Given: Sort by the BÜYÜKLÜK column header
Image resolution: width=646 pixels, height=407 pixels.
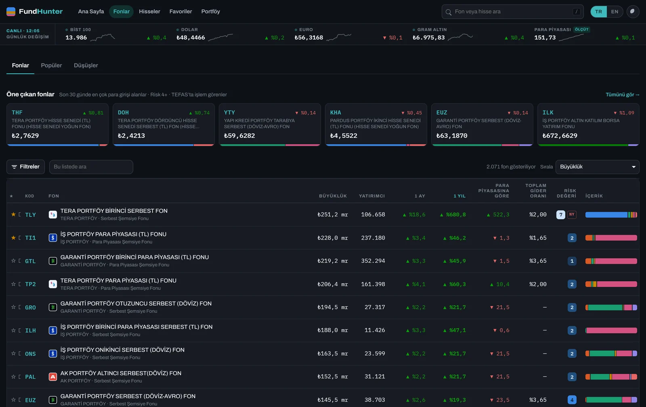Looking at the screenshot, I should 333,196.
